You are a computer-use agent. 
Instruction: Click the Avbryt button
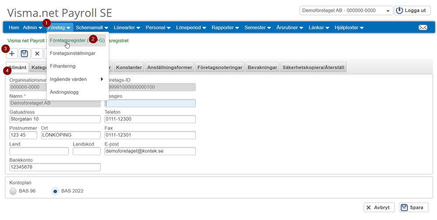tap(379, 207)
